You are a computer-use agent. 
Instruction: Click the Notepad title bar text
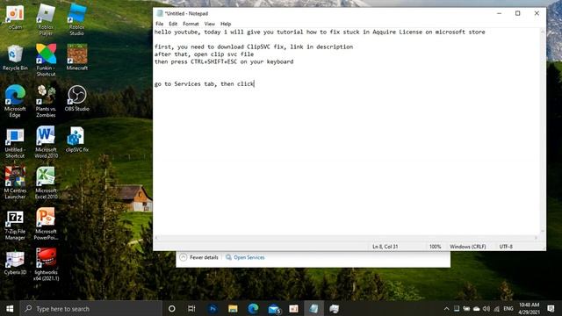click(x=186, y=14)
